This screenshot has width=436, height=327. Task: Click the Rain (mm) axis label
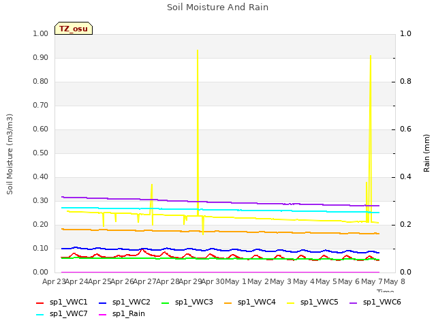click(x=426, y=153)
